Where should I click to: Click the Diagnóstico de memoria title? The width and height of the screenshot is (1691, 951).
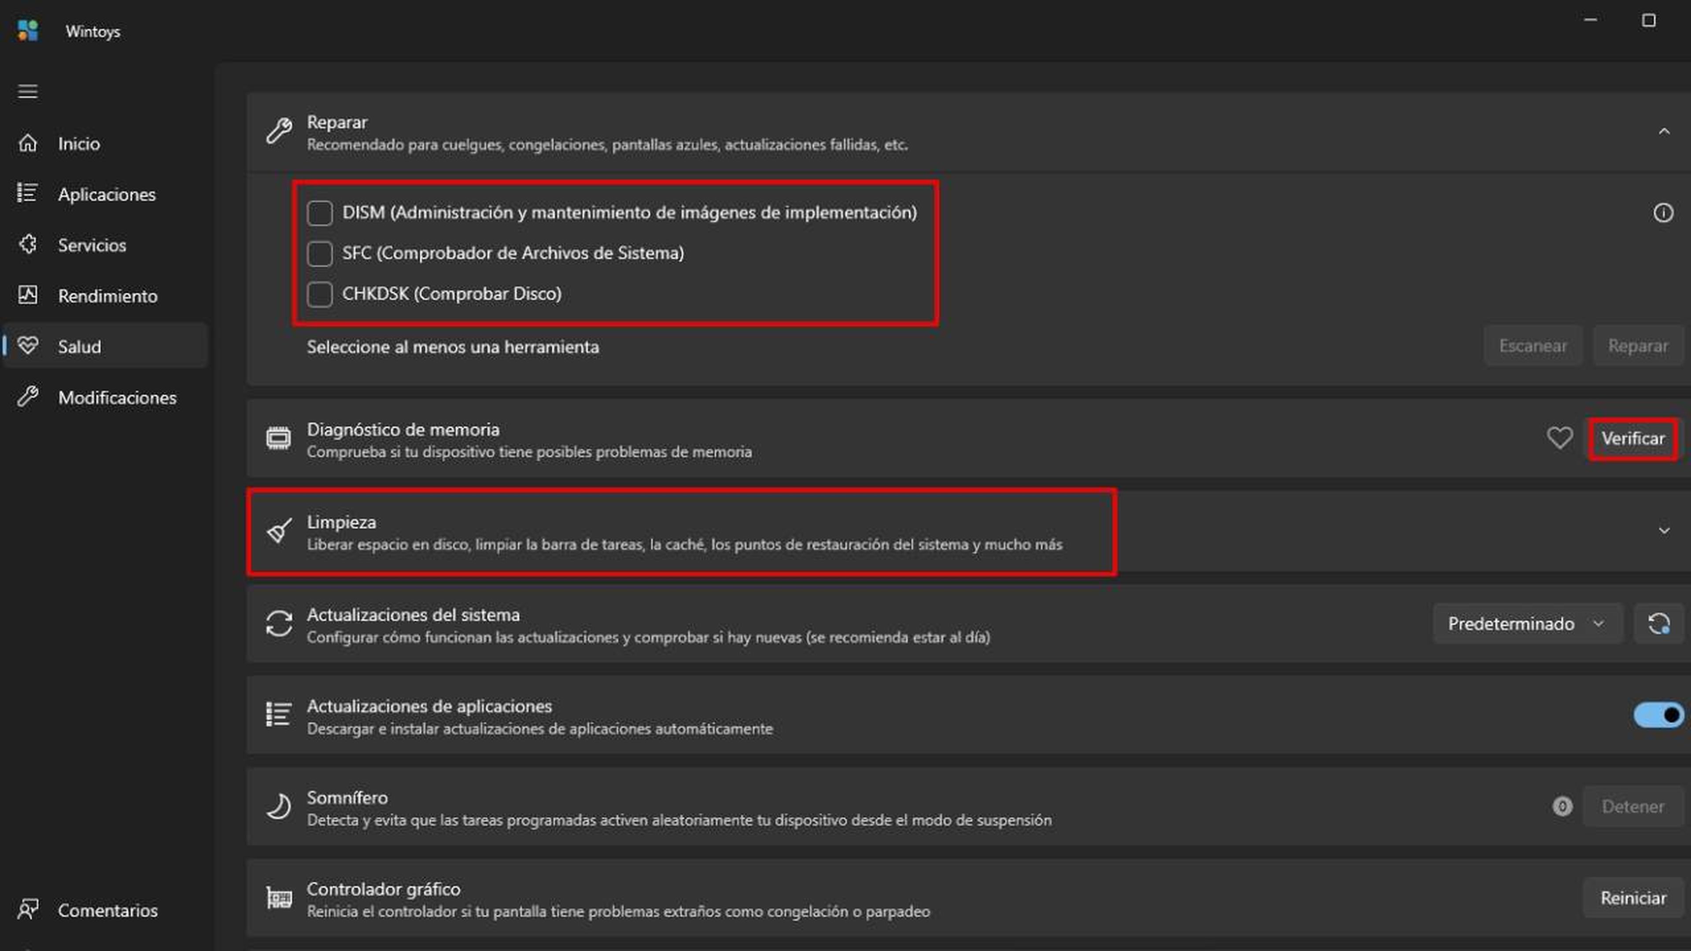403,429
